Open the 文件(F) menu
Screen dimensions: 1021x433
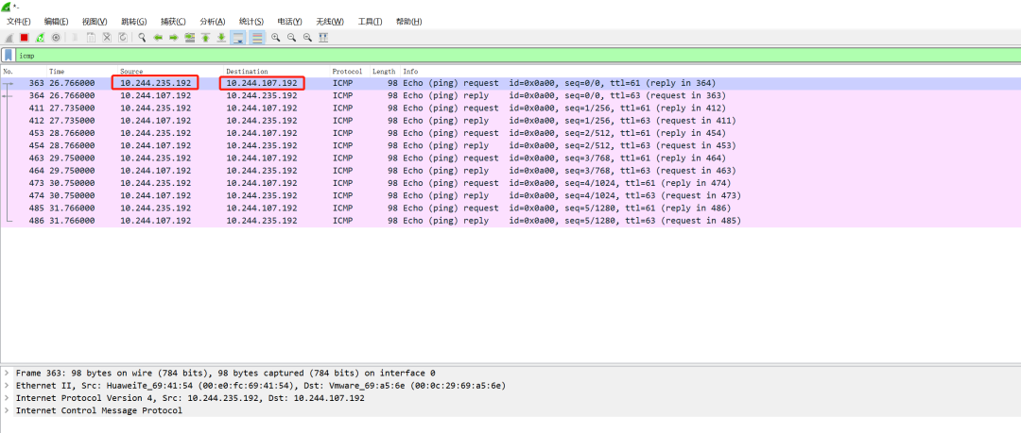[18, 22]
